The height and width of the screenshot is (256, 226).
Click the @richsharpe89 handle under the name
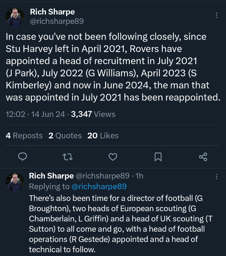[x=57, y=21]
